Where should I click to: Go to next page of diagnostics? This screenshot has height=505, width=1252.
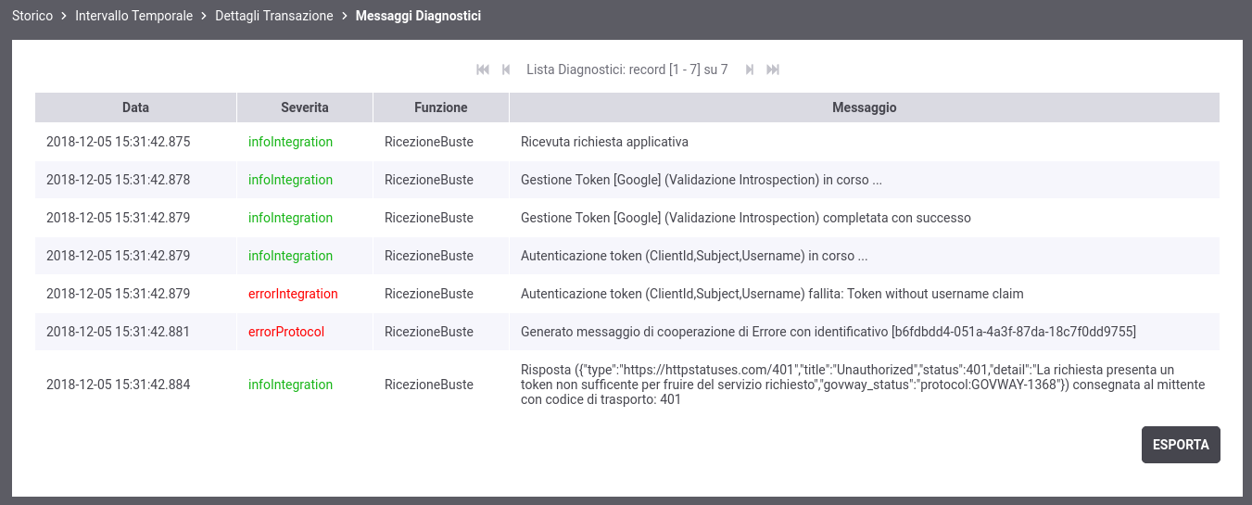click(x=750, y=69)
